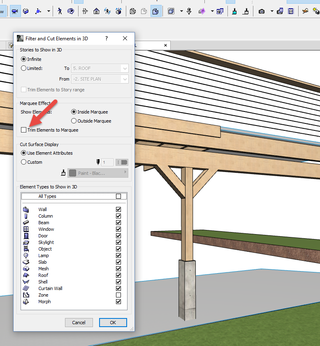
Task: Click the cut pen number field
Action: click(108, 163)
